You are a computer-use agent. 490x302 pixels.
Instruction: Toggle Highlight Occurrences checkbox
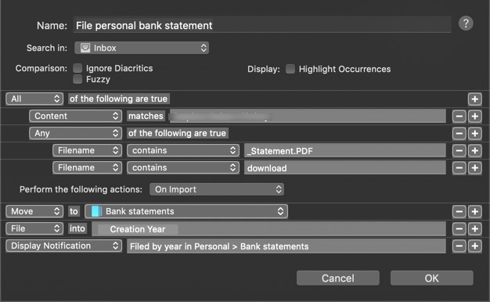(x=290, y=69)
